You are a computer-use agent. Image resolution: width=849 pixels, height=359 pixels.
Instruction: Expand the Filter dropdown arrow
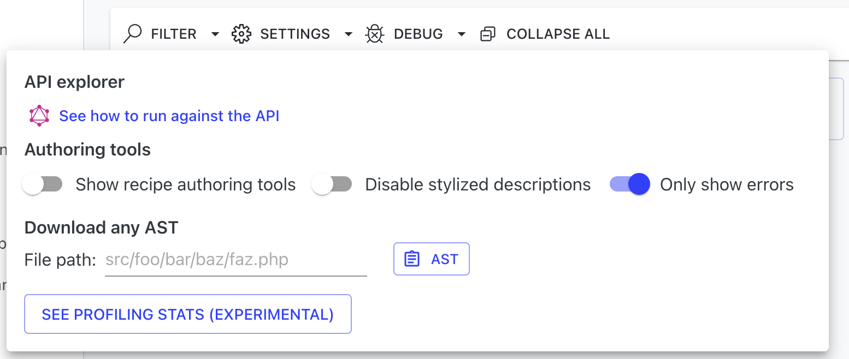(215, 34)
